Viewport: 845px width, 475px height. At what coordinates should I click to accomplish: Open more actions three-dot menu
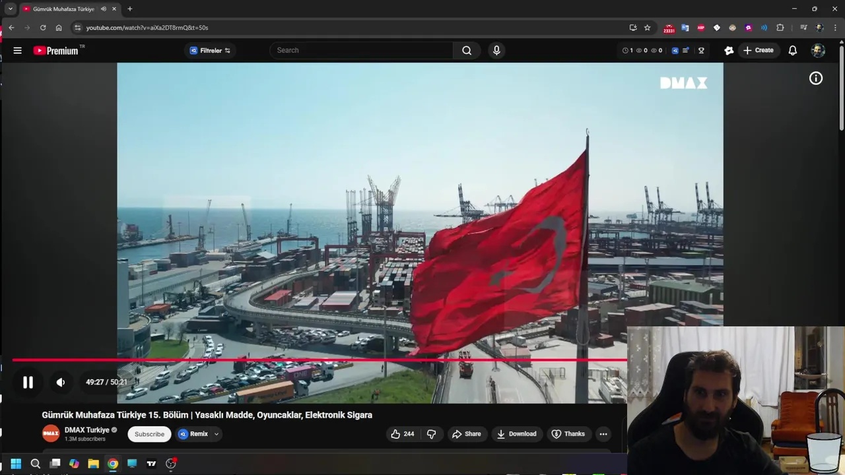[603, 434]
